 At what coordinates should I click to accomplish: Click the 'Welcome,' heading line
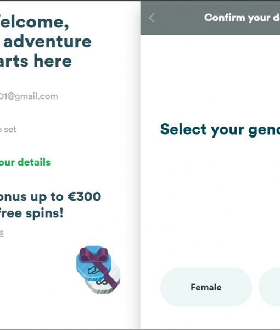pyautogui.click(x=34, y=22)
